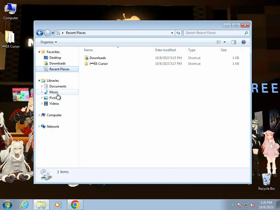
Task: Toggle the preview pane button
Action: 234,42
